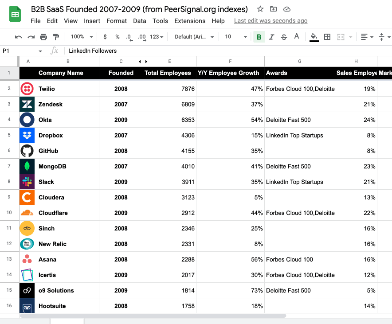This screenshot has width=392, height=324.
Task: Select the Total Employees header cell
Action: coord(169,73)
